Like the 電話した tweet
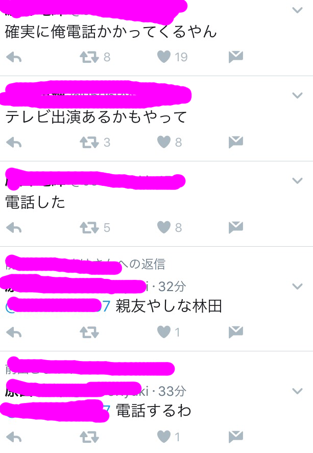Image resolution: width=313 pixels, height=453 pixels. point(164,227)
